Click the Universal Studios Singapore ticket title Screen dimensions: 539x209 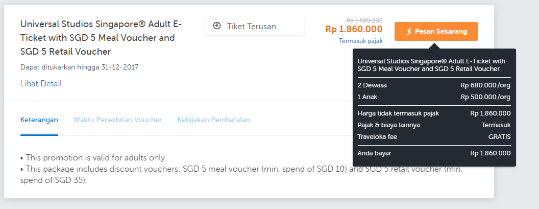[x=101, y=38]
